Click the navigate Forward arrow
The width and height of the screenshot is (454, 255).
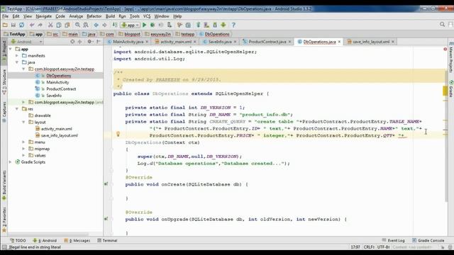click(104, 25)
